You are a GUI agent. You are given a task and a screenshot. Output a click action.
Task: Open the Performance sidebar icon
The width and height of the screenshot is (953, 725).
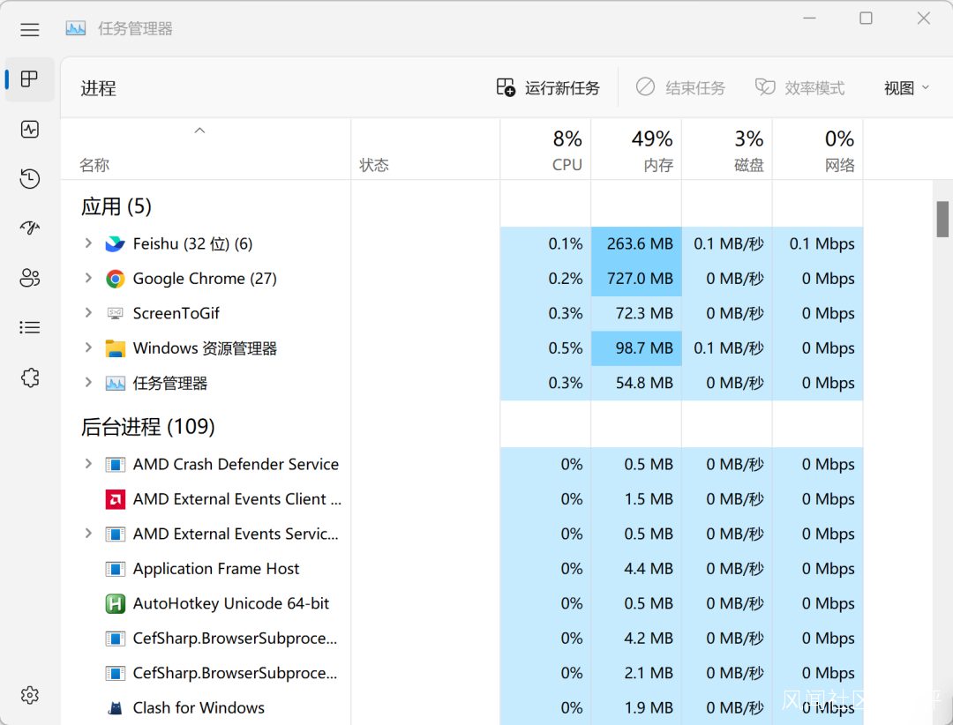(x=30, y=130)
